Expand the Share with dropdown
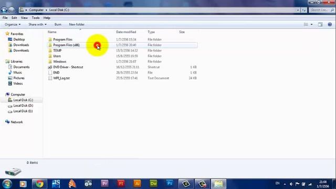 tap(37, 25)
